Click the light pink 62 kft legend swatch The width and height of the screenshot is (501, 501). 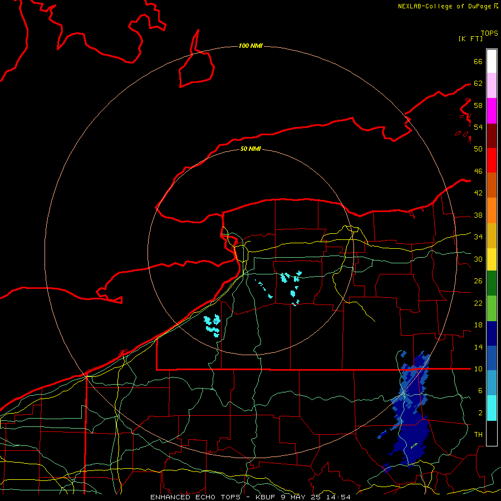[492, 86]
